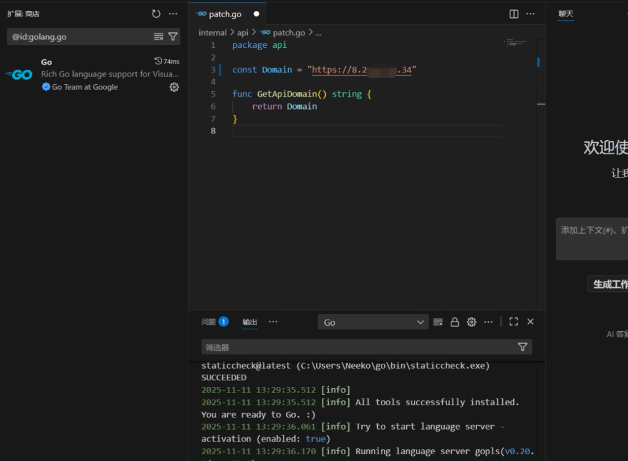Split the editor to the right
Screen dimensions: 628x461
(x=514, y=13)
